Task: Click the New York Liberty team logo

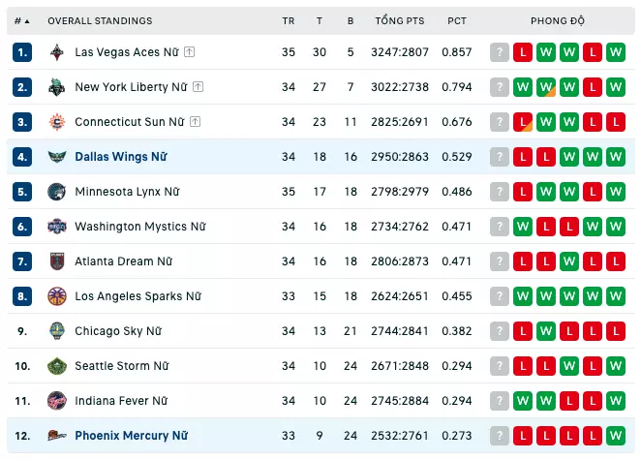Action: click(57, 87)
